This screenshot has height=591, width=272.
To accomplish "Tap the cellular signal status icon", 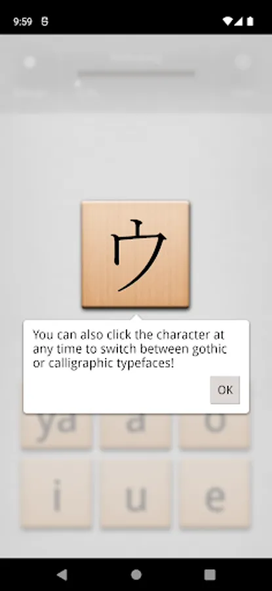I will click(238, 22).
